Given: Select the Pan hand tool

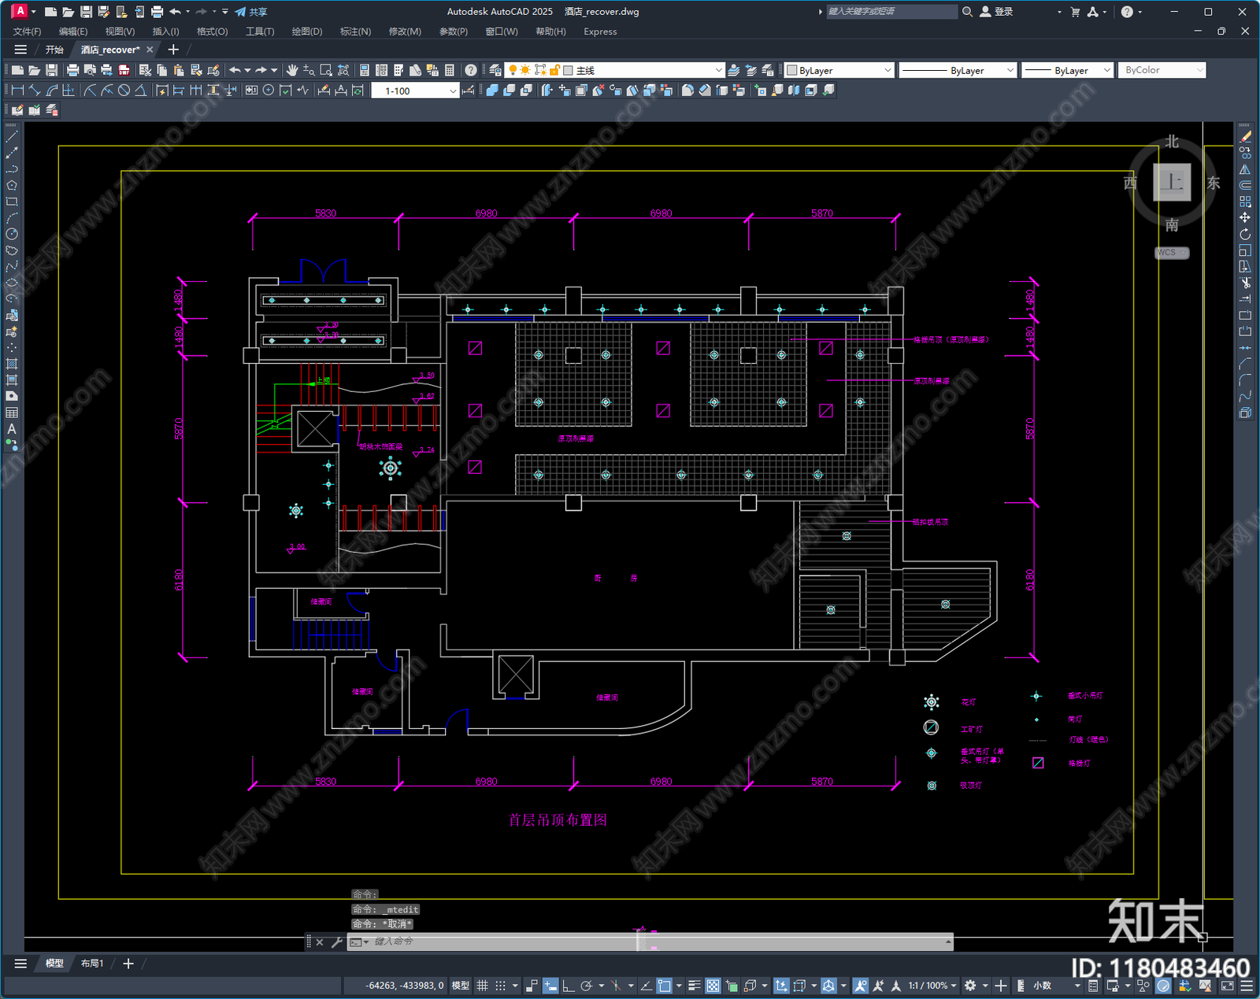Looking at the screenshot, I should click(292, 70).
